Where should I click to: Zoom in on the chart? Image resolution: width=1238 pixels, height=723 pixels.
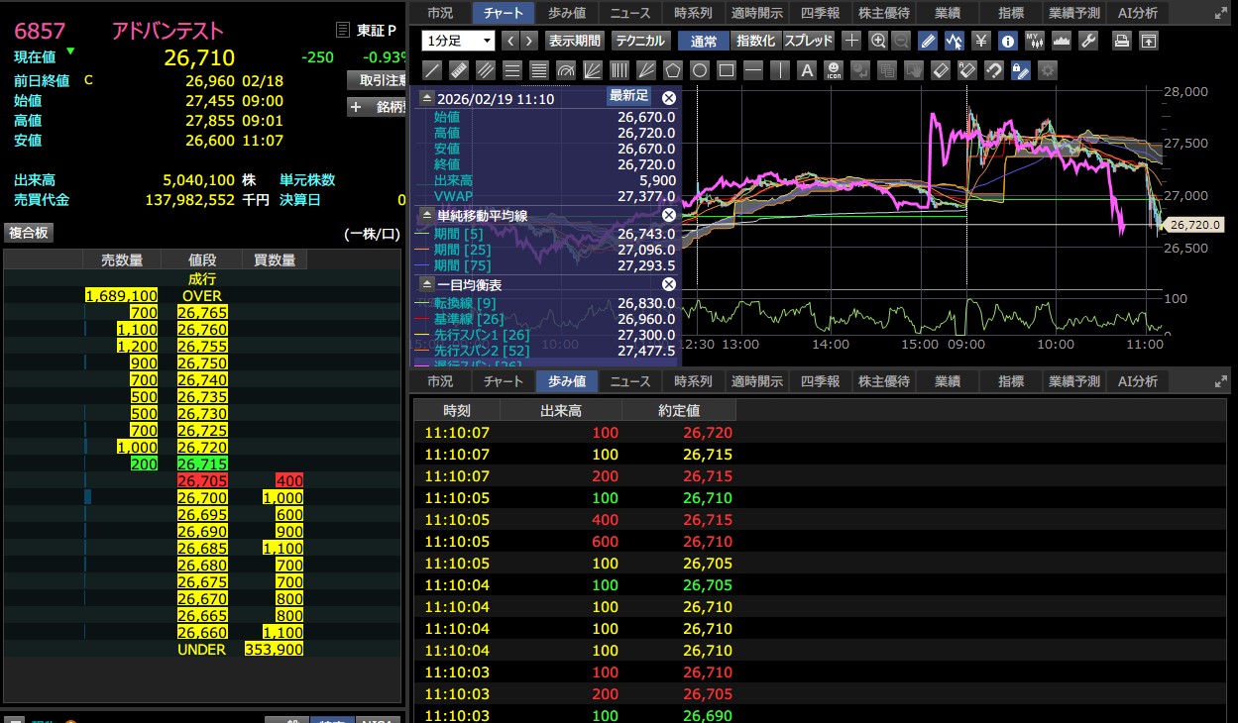(878, 41)
